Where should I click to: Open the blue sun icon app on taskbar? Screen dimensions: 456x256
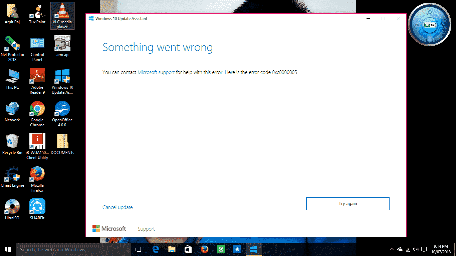click(x=237, y=249)
